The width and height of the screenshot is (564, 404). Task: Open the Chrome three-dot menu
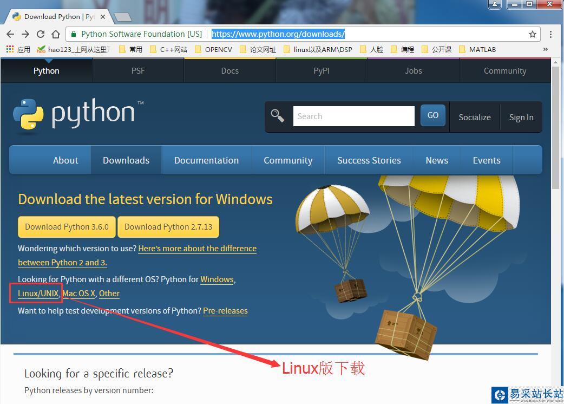(550, 34)
